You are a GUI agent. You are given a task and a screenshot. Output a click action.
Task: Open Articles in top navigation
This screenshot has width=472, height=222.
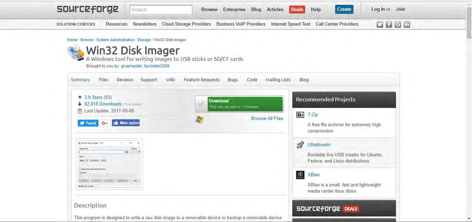coord(275,9)
